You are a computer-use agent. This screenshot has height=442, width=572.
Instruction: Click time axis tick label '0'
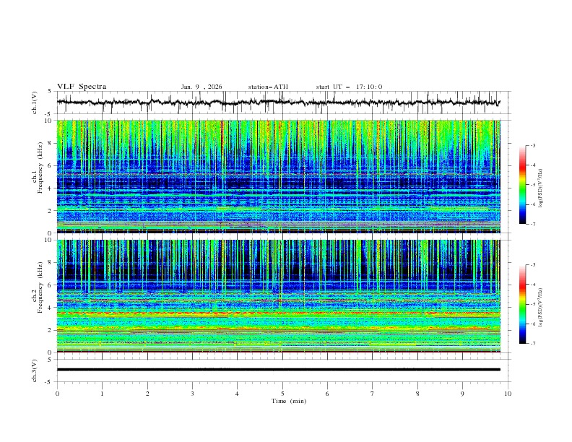click(57, 394)
